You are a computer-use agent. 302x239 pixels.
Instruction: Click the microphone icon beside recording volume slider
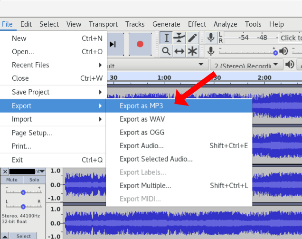(211, 51)
